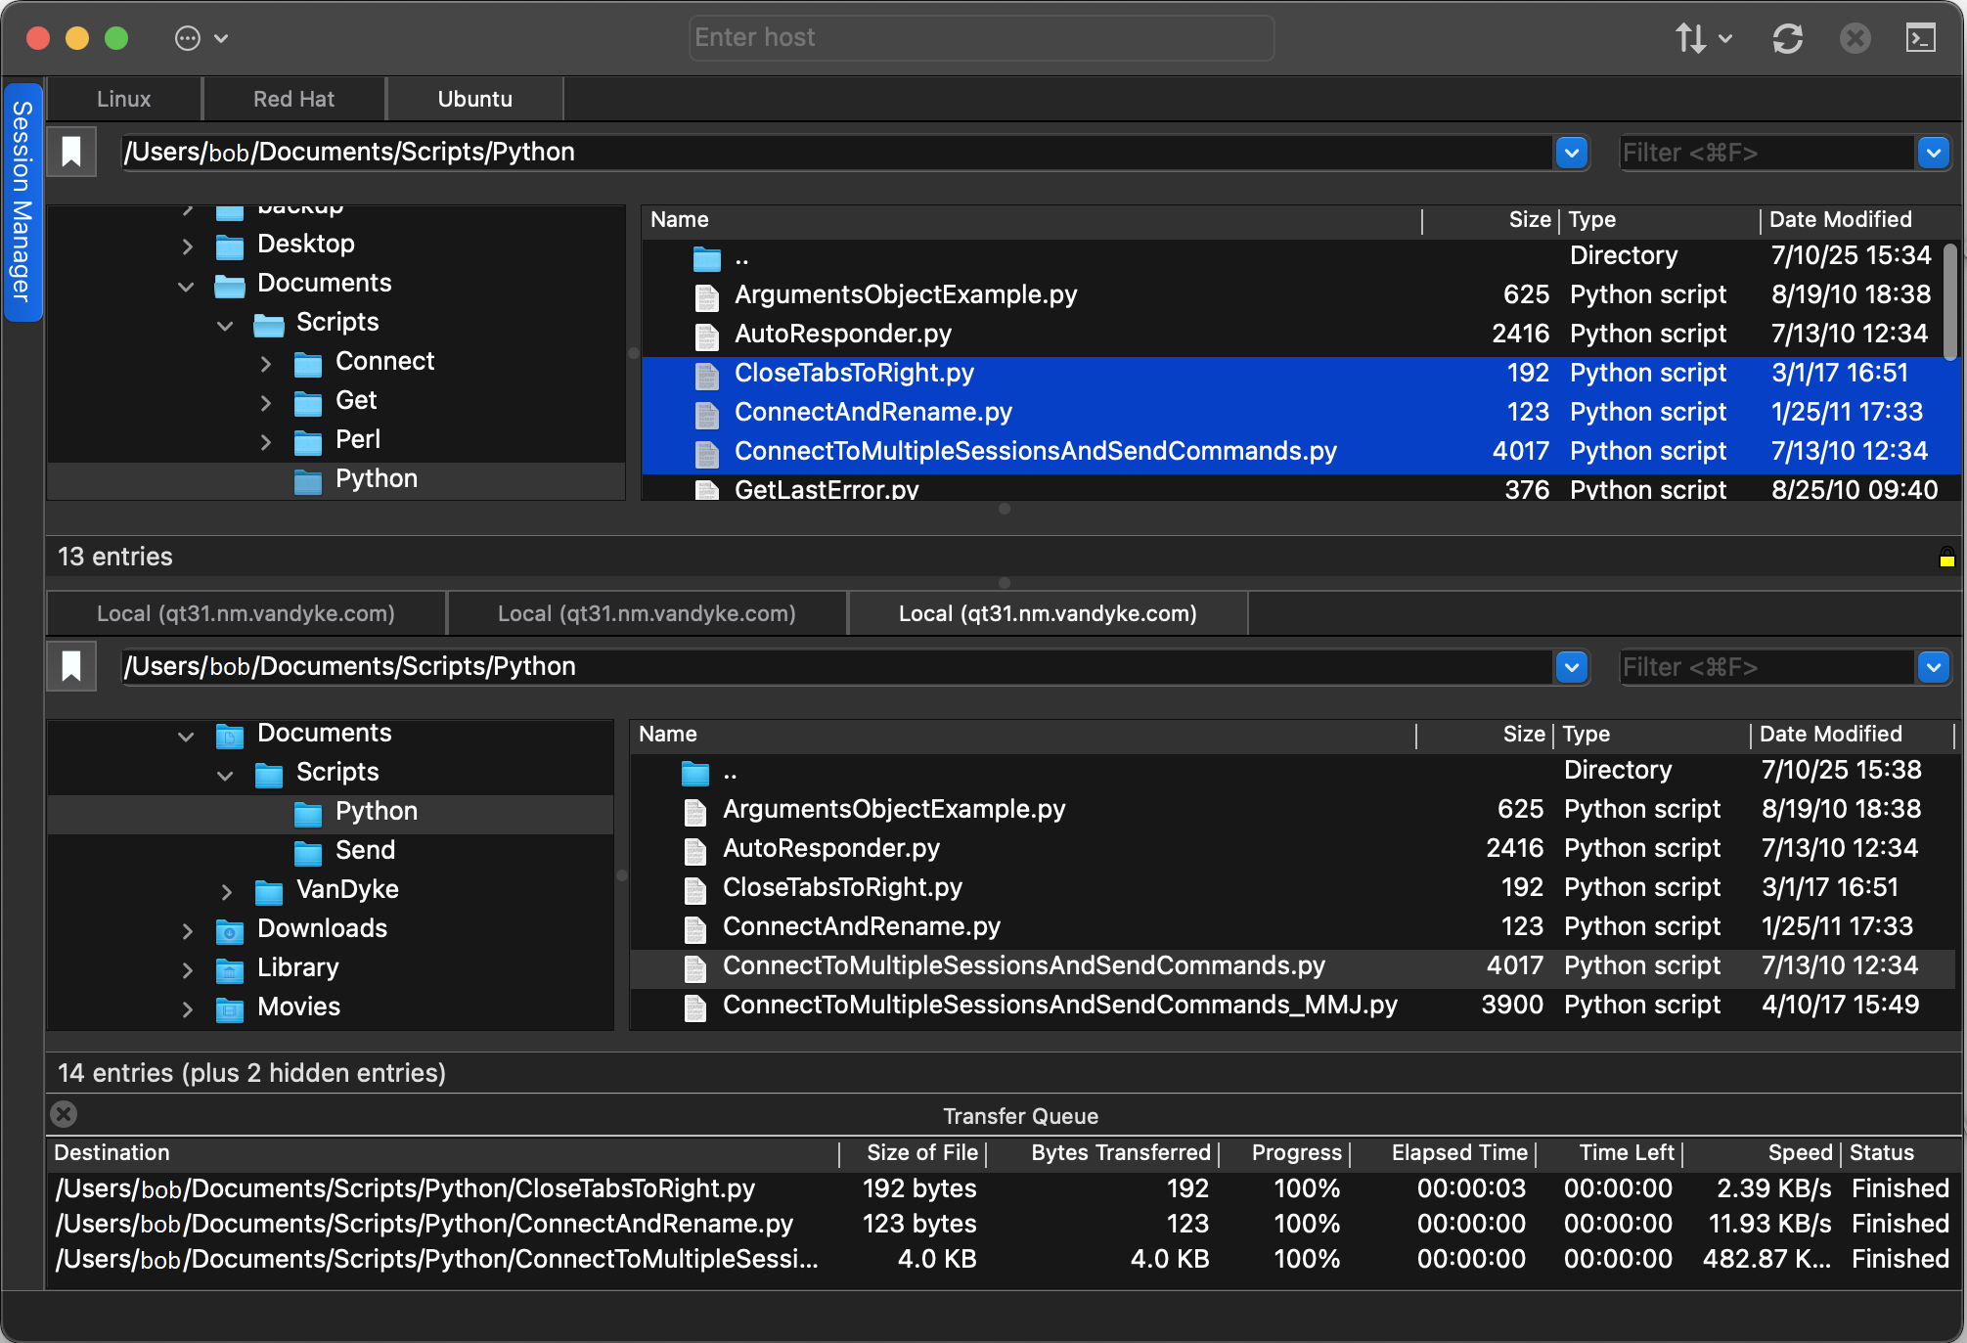Click the refresh icon in the toolbar
Image resolution: width=1967 pixels, height=1343 pixels.
coord(1788,38)
